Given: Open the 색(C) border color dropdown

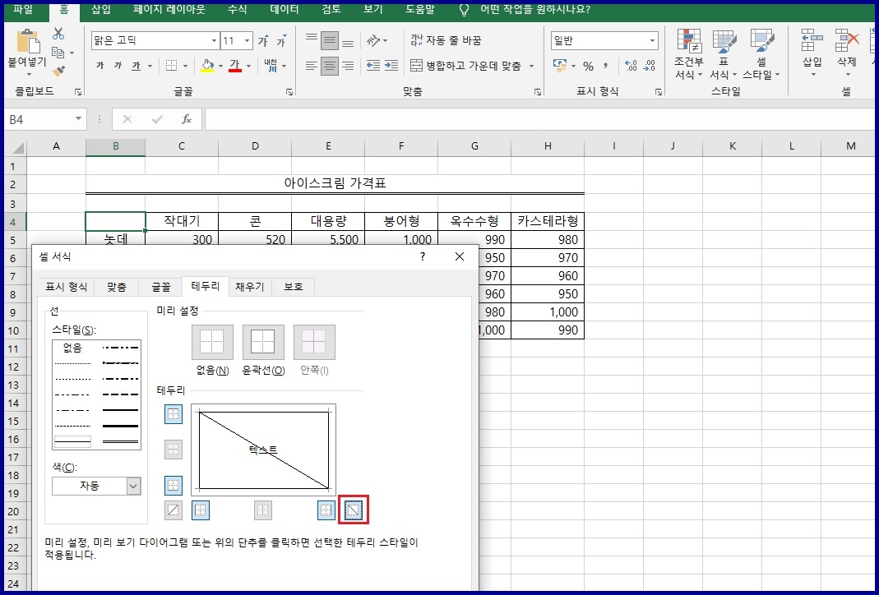Looking at the screenshot, I should tap(132, 486).
